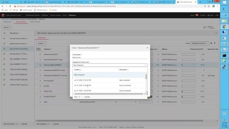Open the SQL Servers Actions dropdown
This screenshot has width=229, height=129.
click(6, 27)
